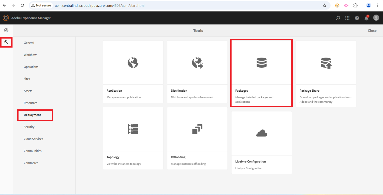Bookmark this page with the star icon
This screenshot has height=195, width=383.
click(x=325, y=6)
